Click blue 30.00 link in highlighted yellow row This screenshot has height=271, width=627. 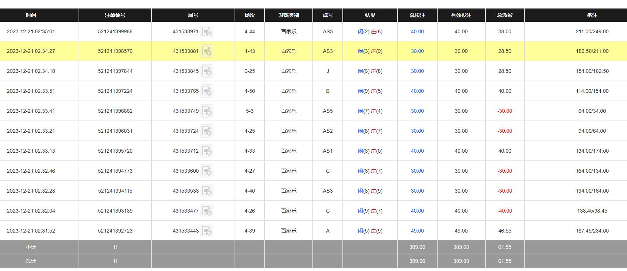point(417,51)
